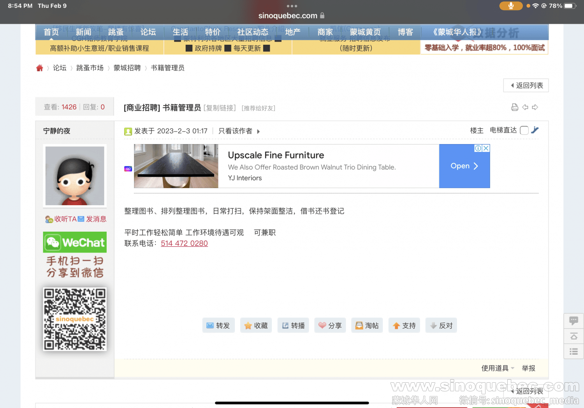Click the floating quick reply speech bubble icon
The width and height of the screenshot is (584, 408).
coord(573,321)
